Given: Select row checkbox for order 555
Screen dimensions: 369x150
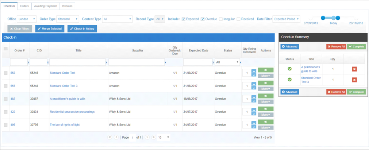Looking at the screenshot, I should coord(5,86).
